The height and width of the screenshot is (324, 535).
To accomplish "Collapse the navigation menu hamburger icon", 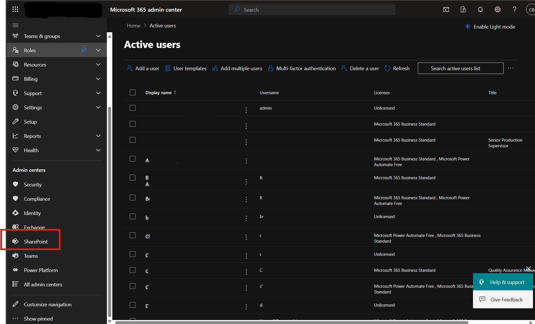I will point(15,25).
